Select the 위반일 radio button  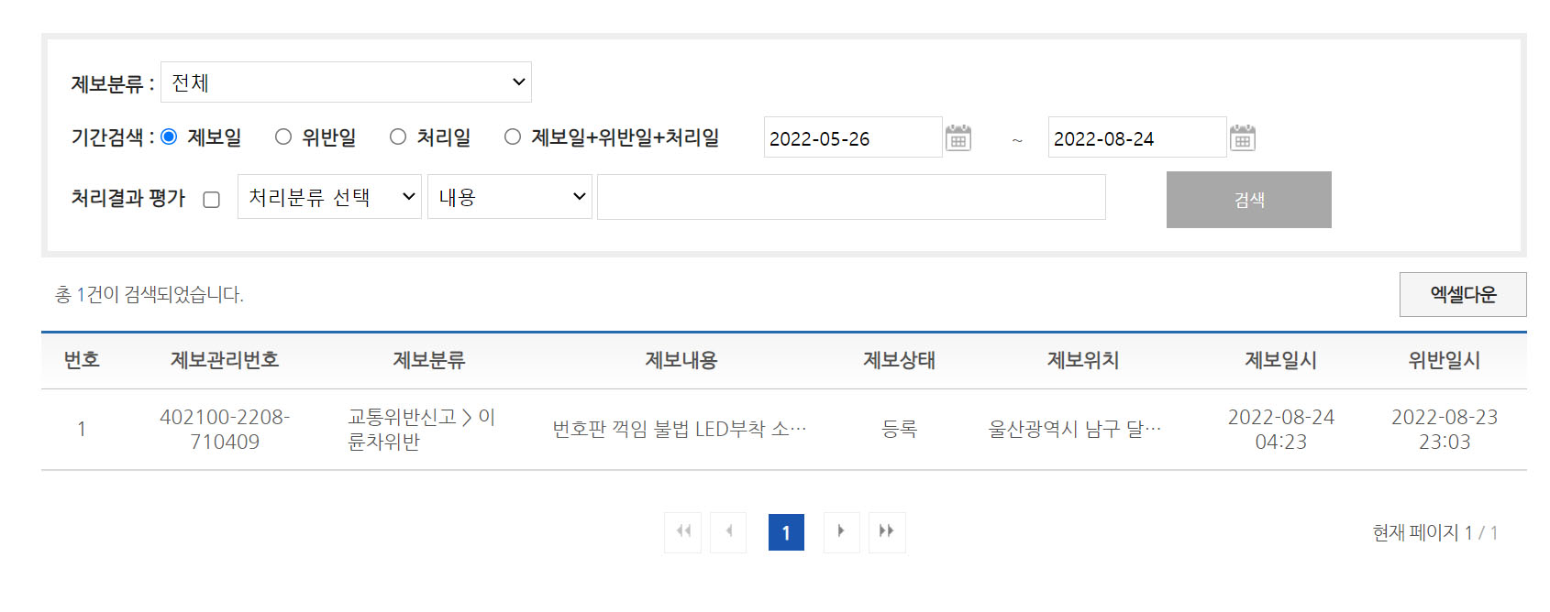click(283, 137)
